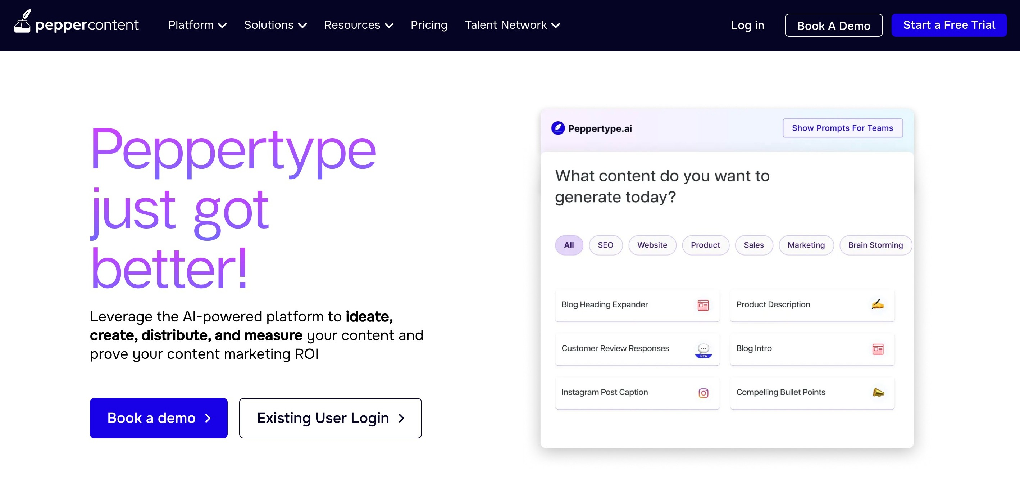Open the Compelling Bullet Points card
Image resolution: width=1020 pixels, height=488 pixels.
812,393
